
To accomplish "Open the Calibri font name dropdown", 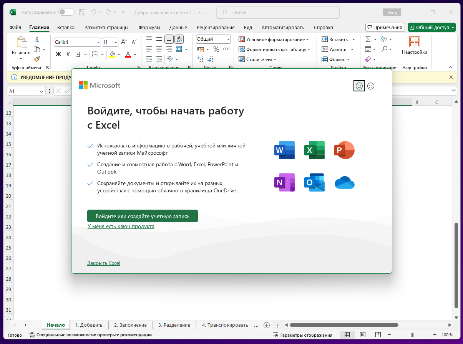I will point(98,42).
